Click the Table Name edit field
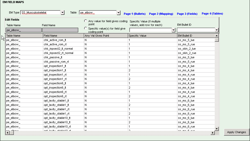This screenshot has width=250, height=141. click(x=24, y=30)
